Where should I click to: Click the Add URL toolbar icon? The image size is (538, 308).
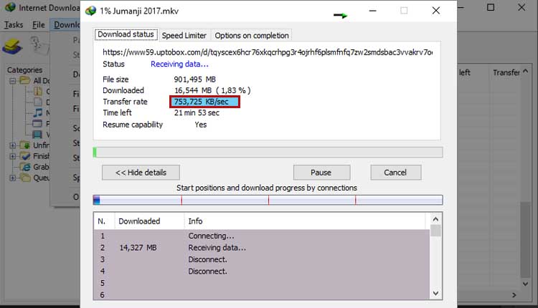point(12,47)
